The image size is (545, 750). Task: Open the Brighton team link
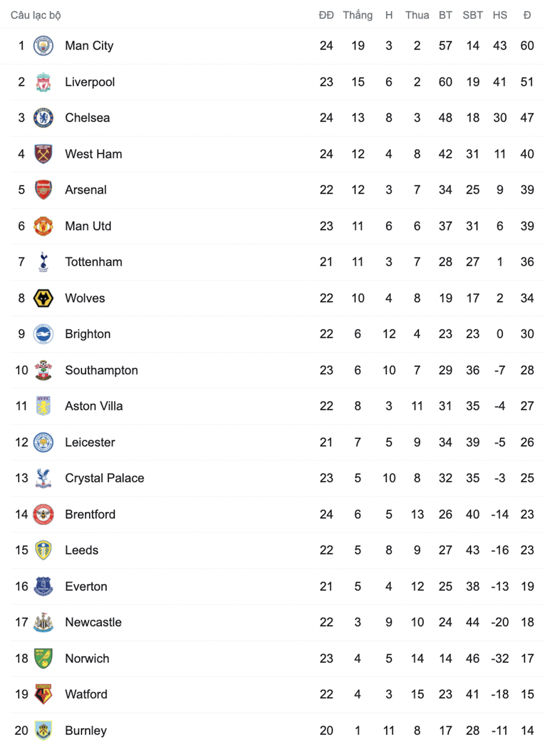click(88, 334)
